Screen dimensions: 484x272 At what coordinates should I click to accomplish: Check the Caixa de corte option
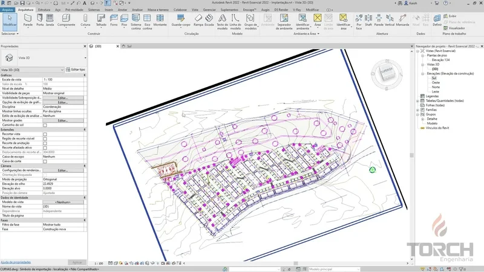coord(45,162)
